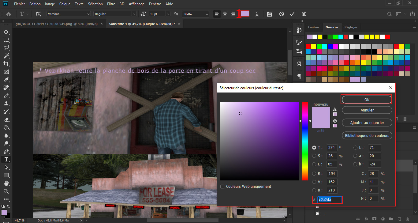Select the Blur tool
This screenshot has height=223, width=418.
click(x=6, y=135)
